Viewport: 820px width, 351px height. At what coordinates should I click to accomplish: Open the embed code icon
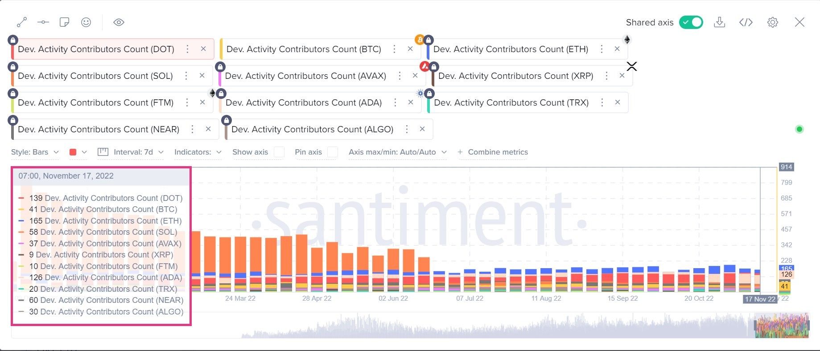pyautogui.click(x=746, y=22)
